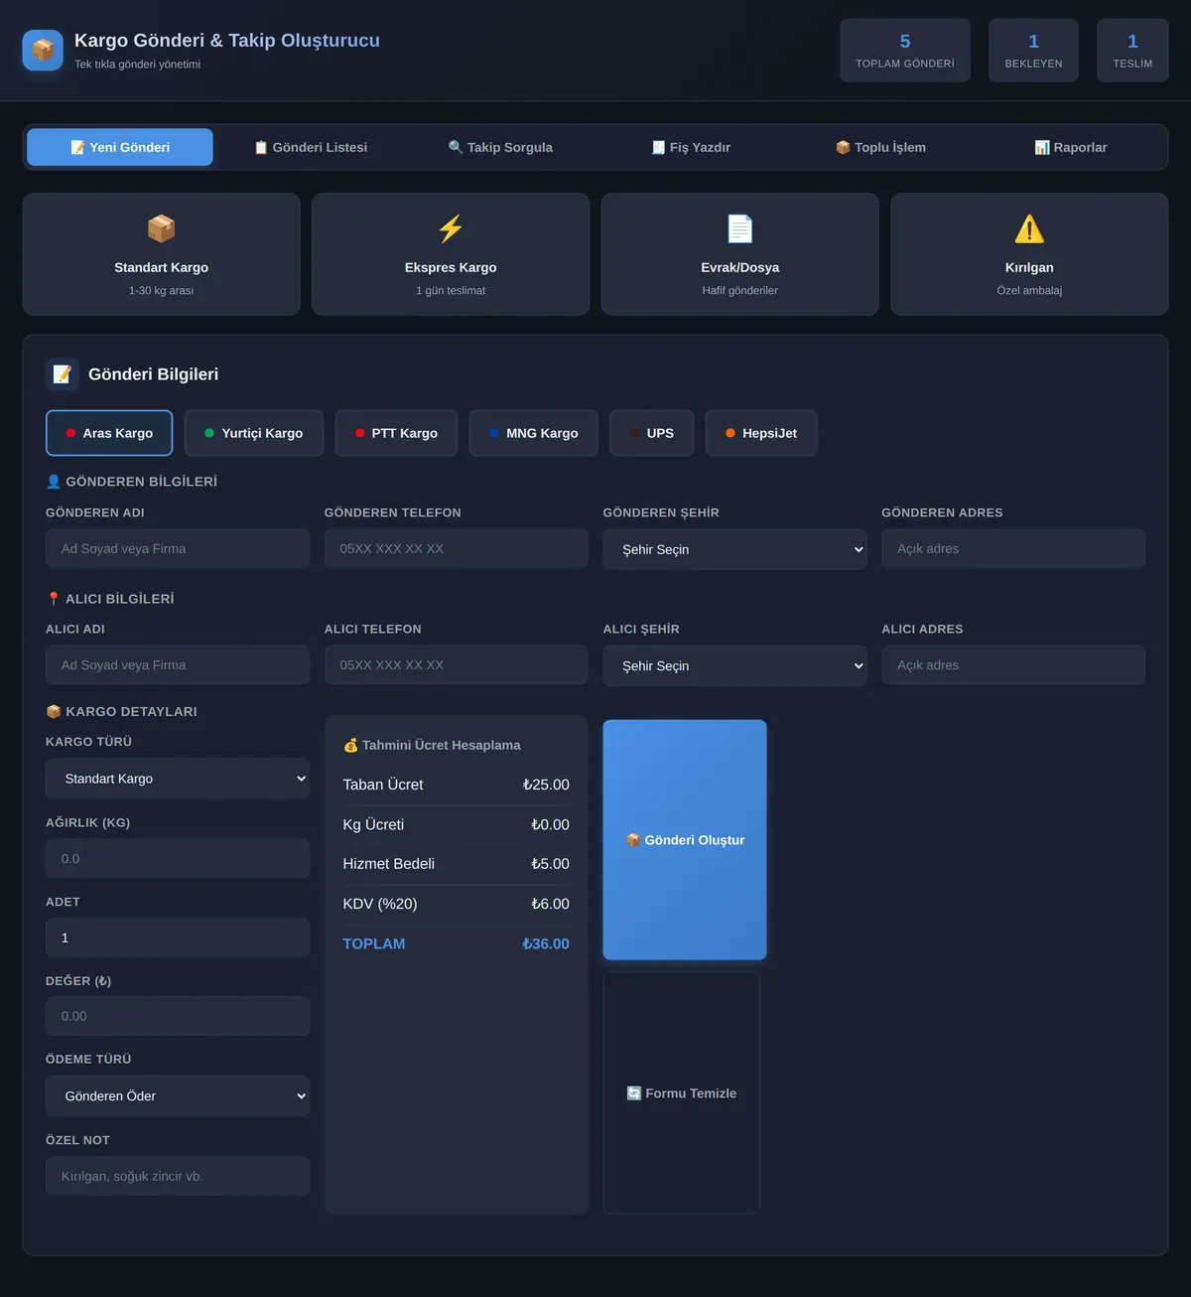Select Aras Kargo carrier
This screenshot has width=1191, height=1297.
[x=109, y=433]
